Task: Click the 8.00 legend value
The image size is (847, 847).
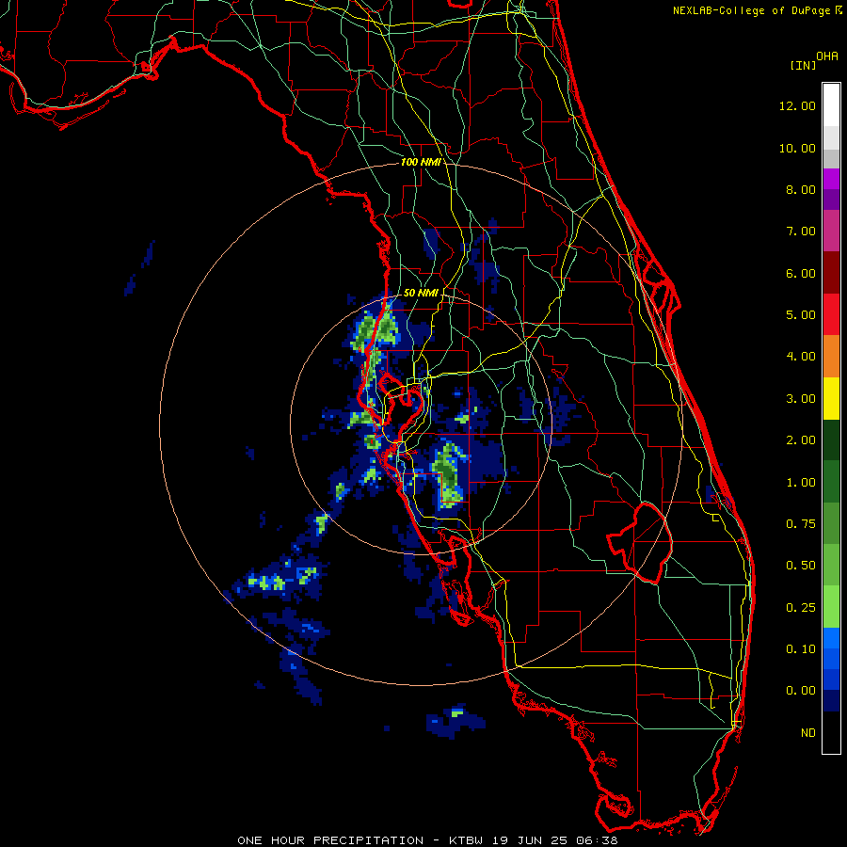Action: coord(801,189)
